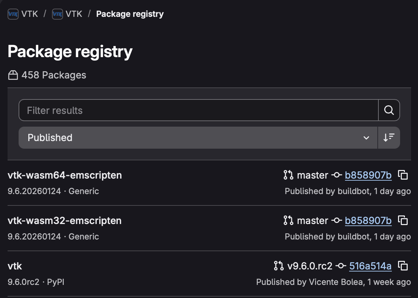Click the 458 Packages box icon
The height and width of the screenshot is (298, 418).
pyautogui.click(x=13, y=75)
